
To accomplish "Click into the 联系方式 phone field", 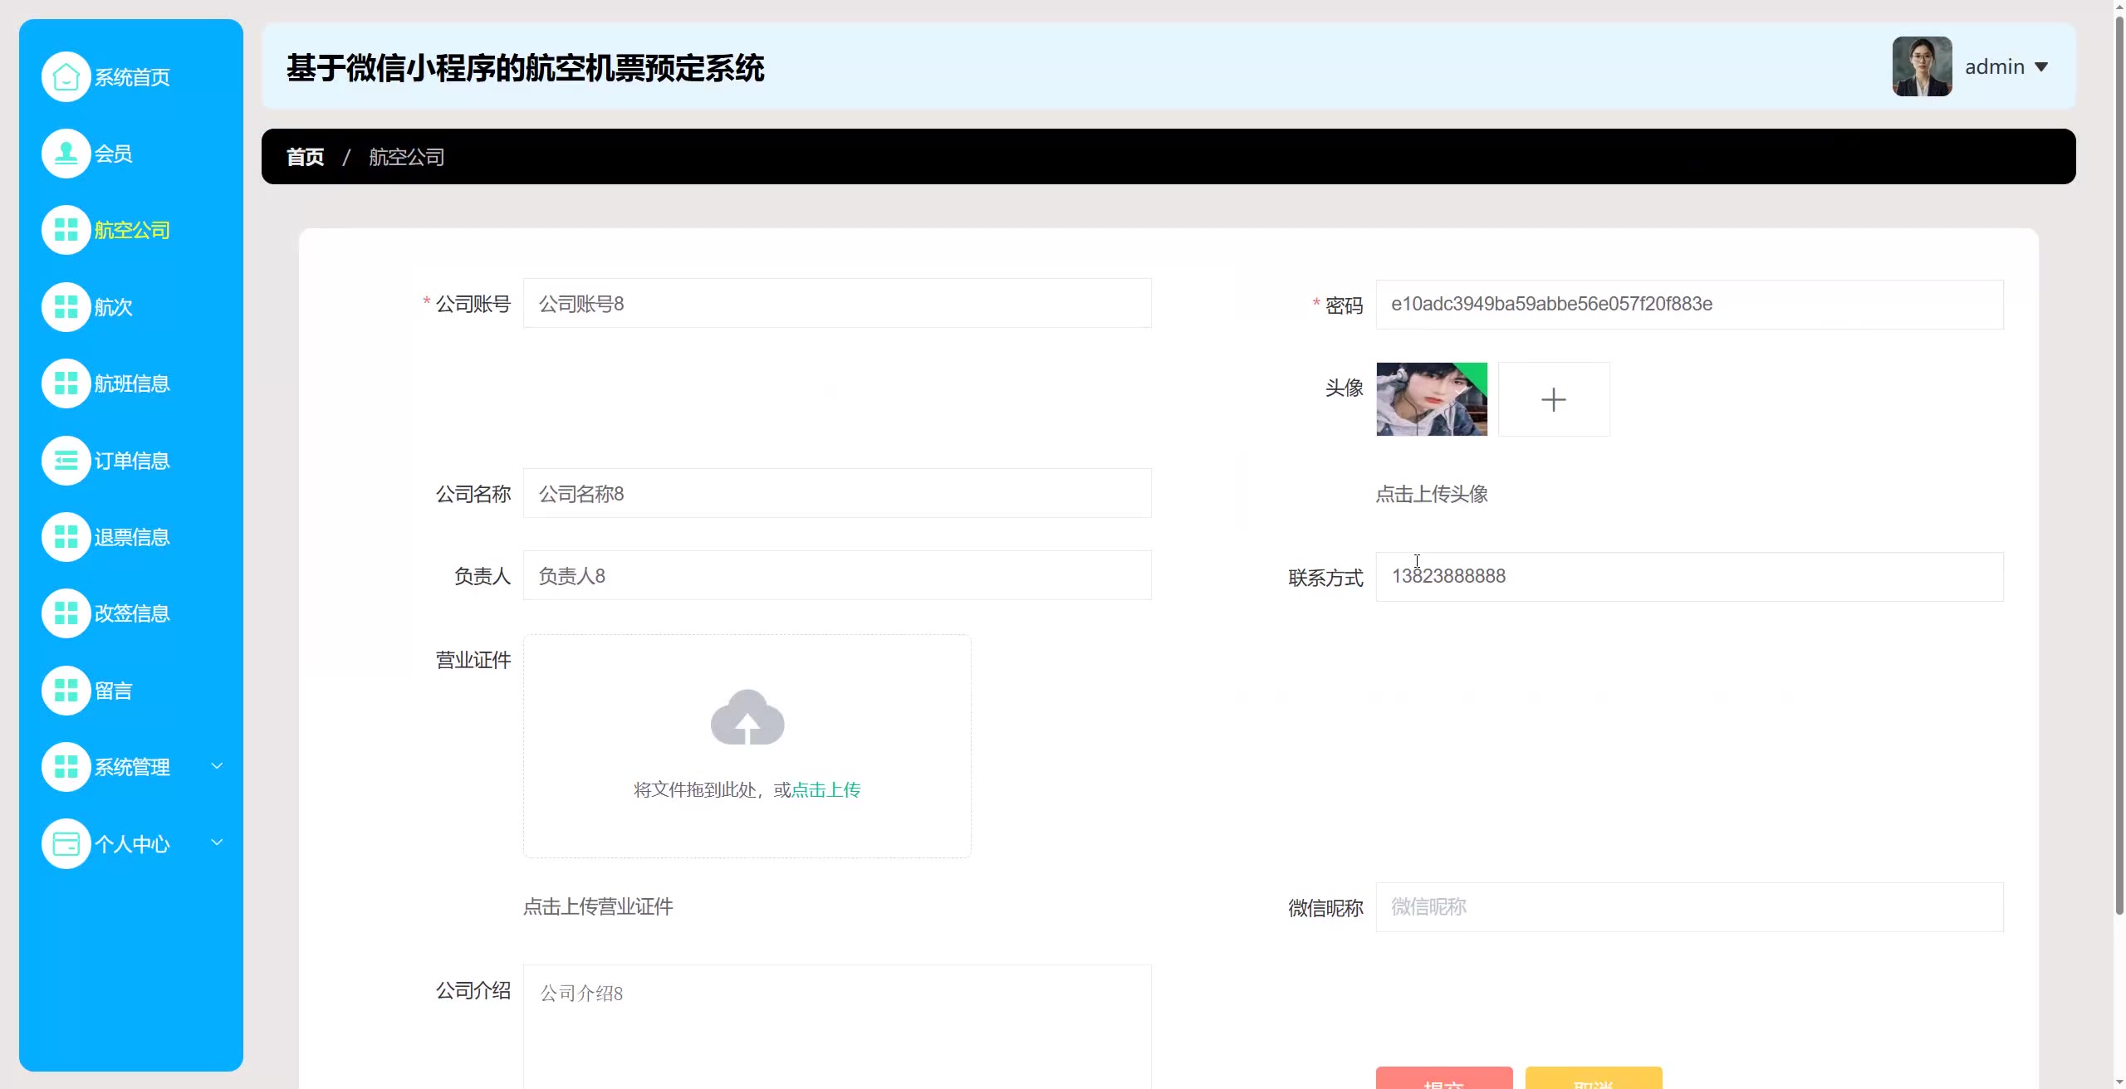I will [1688, 577].
